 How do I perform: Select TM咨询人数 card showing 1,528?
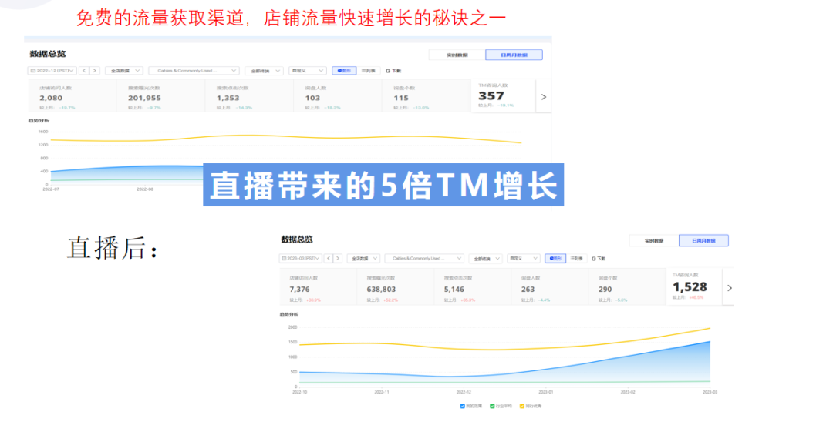click(x=694, y=286)
